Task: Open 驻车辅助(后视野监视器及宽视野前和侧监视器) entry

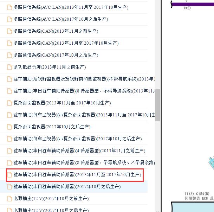Action: tap(84, 79)
